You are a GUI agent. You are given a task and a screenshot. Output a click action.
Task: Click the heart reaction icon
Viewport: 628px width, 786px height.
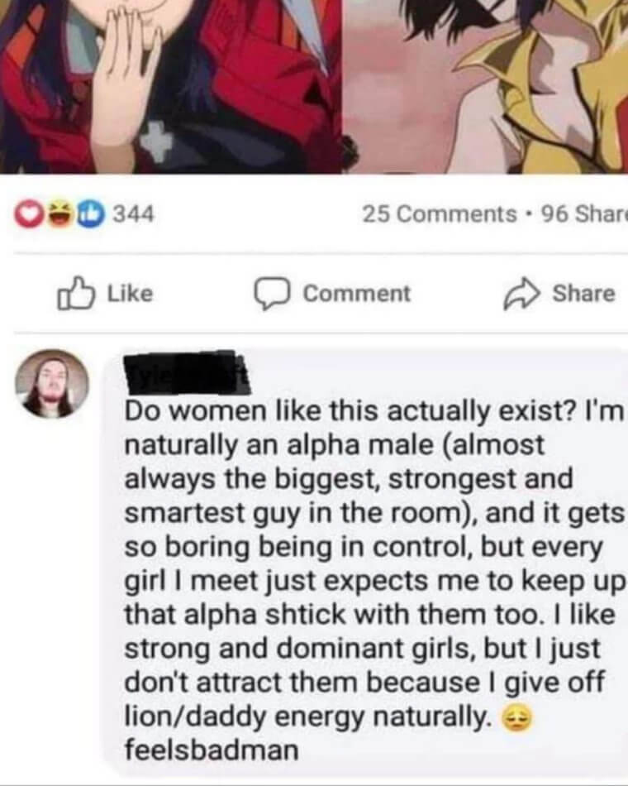pyautogui.click(x=27, y=215)
